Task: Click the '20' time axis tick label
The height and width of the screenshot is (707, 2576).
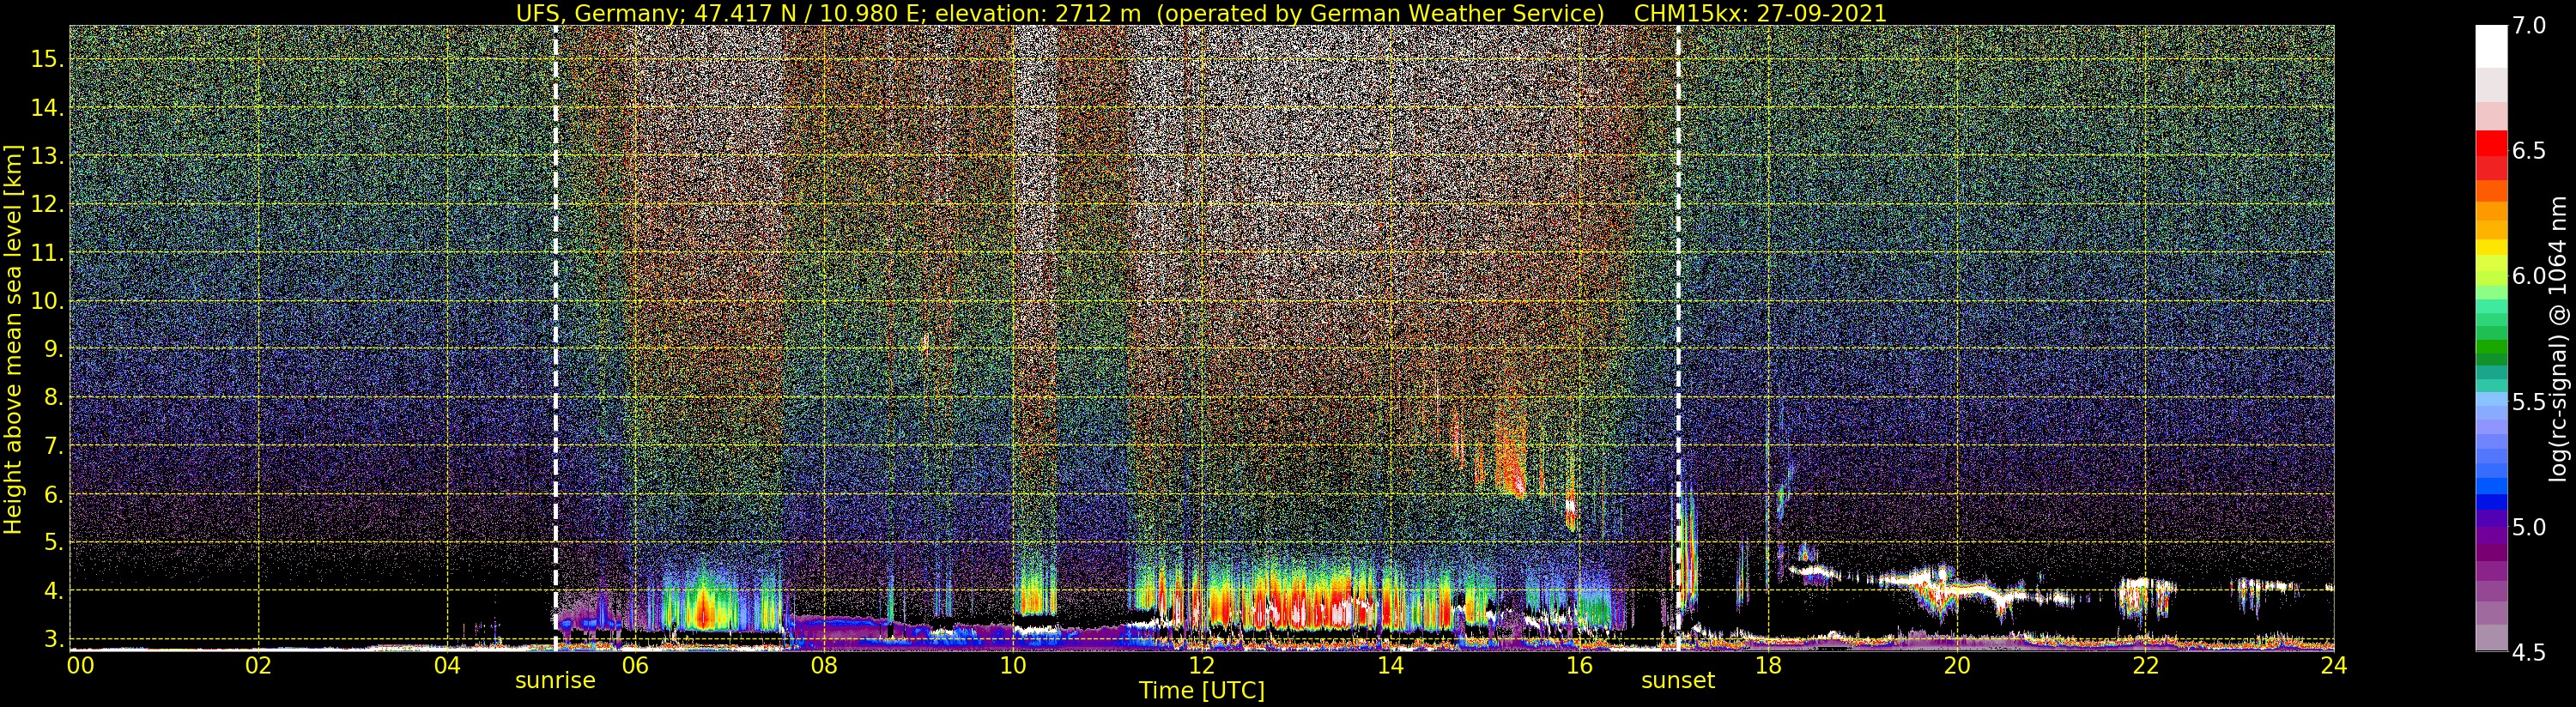Action: click(1957, 665)
